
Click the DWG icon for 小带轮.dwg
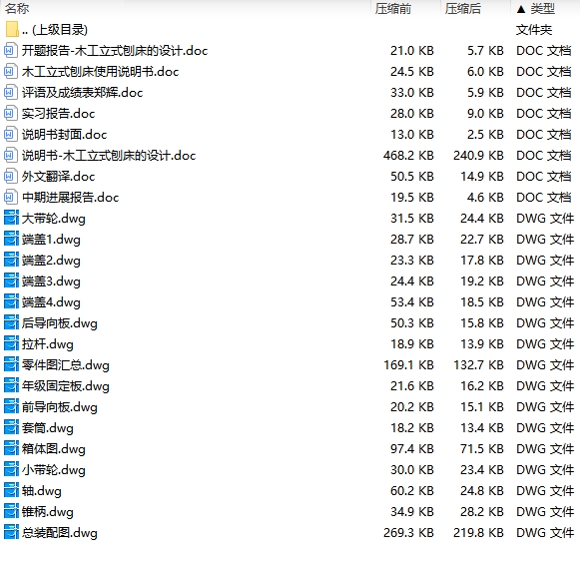tap(11, 469)
